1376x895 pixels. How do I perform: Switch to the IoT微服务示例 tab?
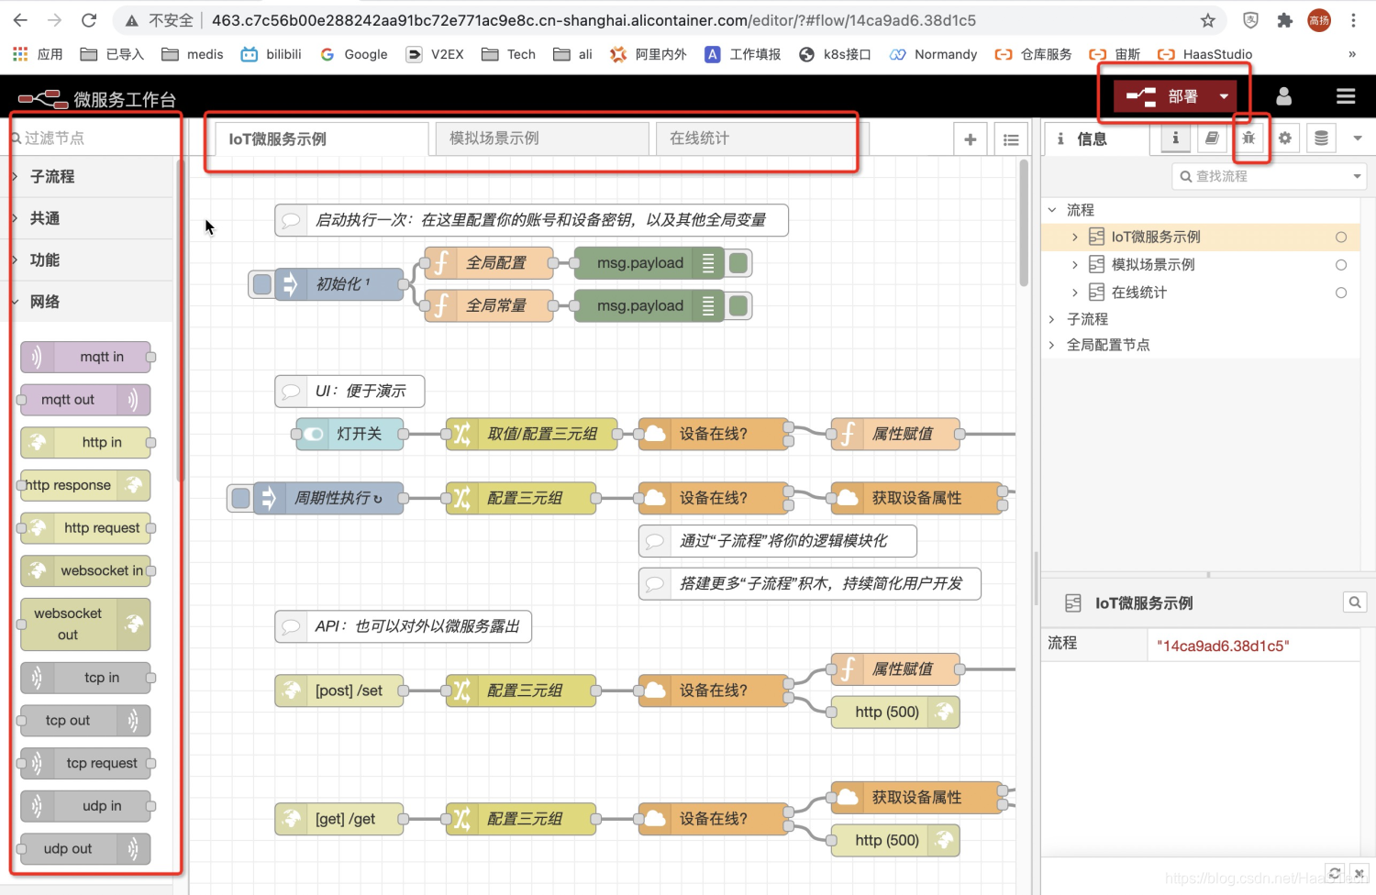(322, 139)
